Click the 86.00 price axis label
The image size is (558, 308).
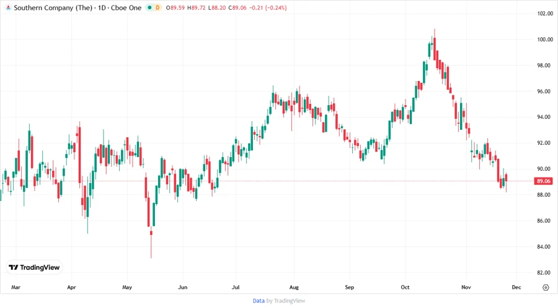544,221
